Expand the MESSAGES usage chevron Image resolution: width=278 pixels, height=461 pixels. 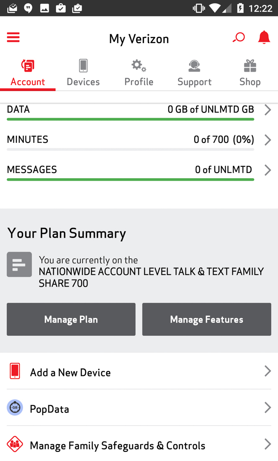click(268, 170)
